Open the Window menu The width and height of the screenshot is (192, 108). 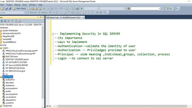32,5
